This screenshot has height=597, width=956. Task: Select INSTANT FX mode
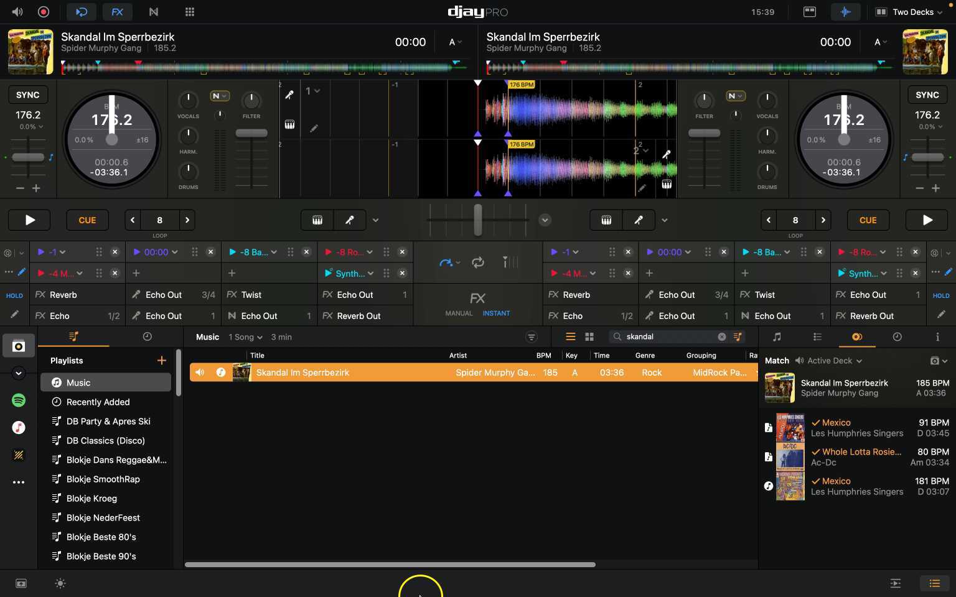[x=496, y=313]
